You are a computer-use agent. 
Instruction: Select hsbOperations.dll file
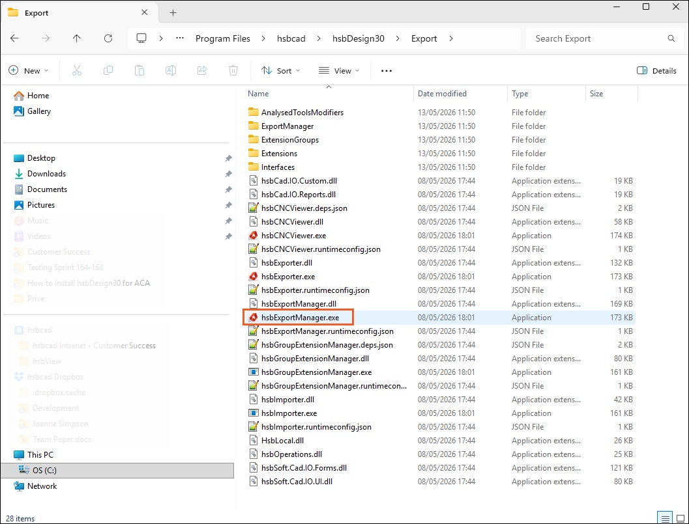coord(291,454)
